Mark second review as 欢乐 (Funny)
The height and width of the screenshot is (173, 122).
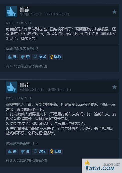(x=40, y=151)
